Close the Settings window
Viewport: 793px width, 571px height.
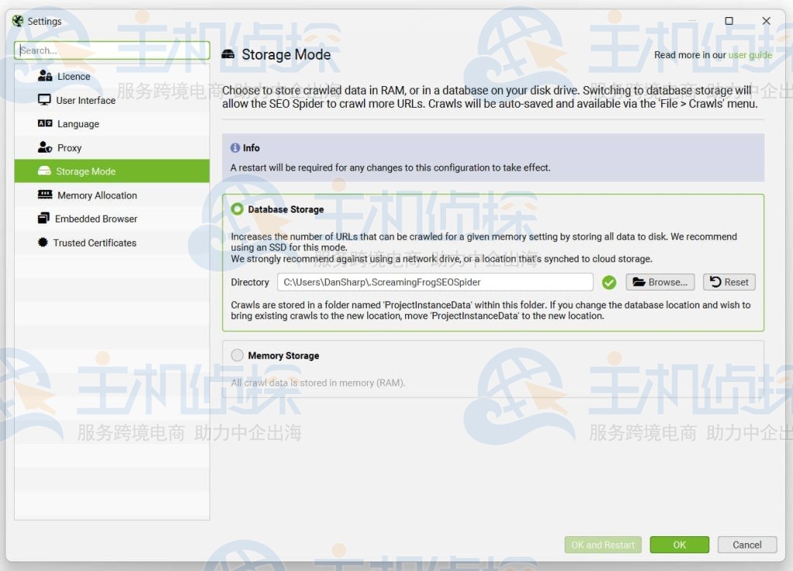pos(766,21)
